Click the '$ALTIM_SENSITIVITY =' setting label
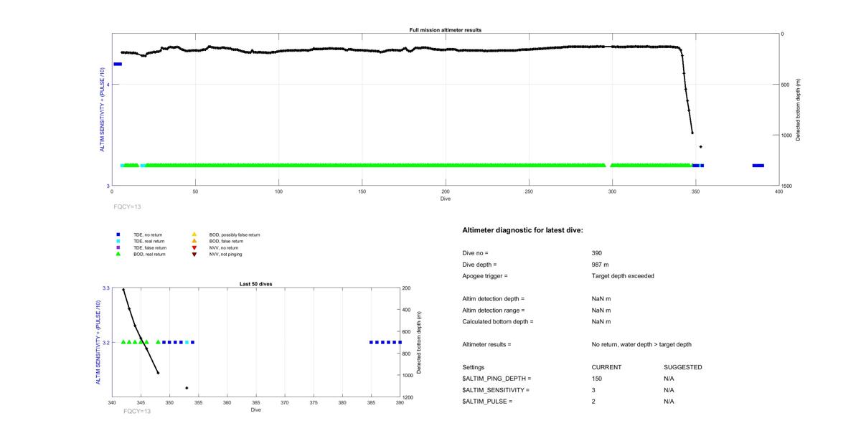This screenshot has height=446, width=861. point(497,390)
